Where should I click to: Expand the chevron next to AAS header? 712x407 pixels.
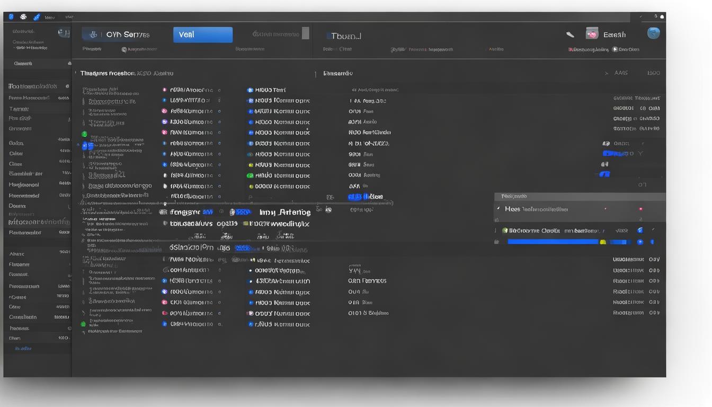[x=607, y=73]
